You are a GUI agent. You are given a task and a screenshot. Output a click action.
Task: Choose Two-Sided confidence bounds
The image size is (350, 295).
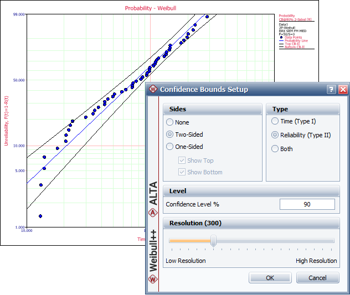tap(170, 134)
